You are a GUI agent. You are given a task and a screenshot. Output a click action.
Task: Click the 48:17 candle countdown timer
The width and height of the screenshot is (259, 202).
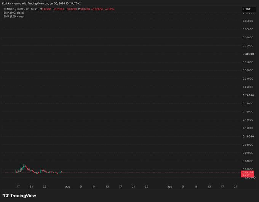(246, 176)
